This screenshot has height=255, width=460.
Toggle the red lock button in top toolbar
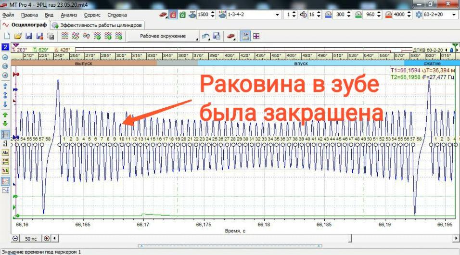pos(173,15)
